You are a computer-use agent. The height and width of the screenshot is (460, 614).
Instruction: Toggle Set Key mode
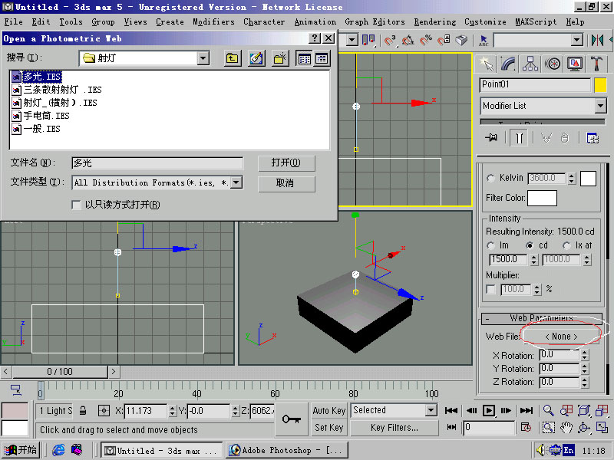pos(329,428)
